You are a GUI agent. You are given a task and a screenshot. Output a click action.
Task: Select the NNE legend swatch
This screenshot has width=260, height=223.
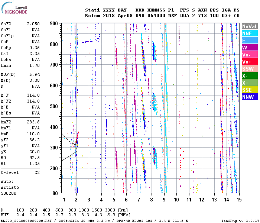pos(250,33)
